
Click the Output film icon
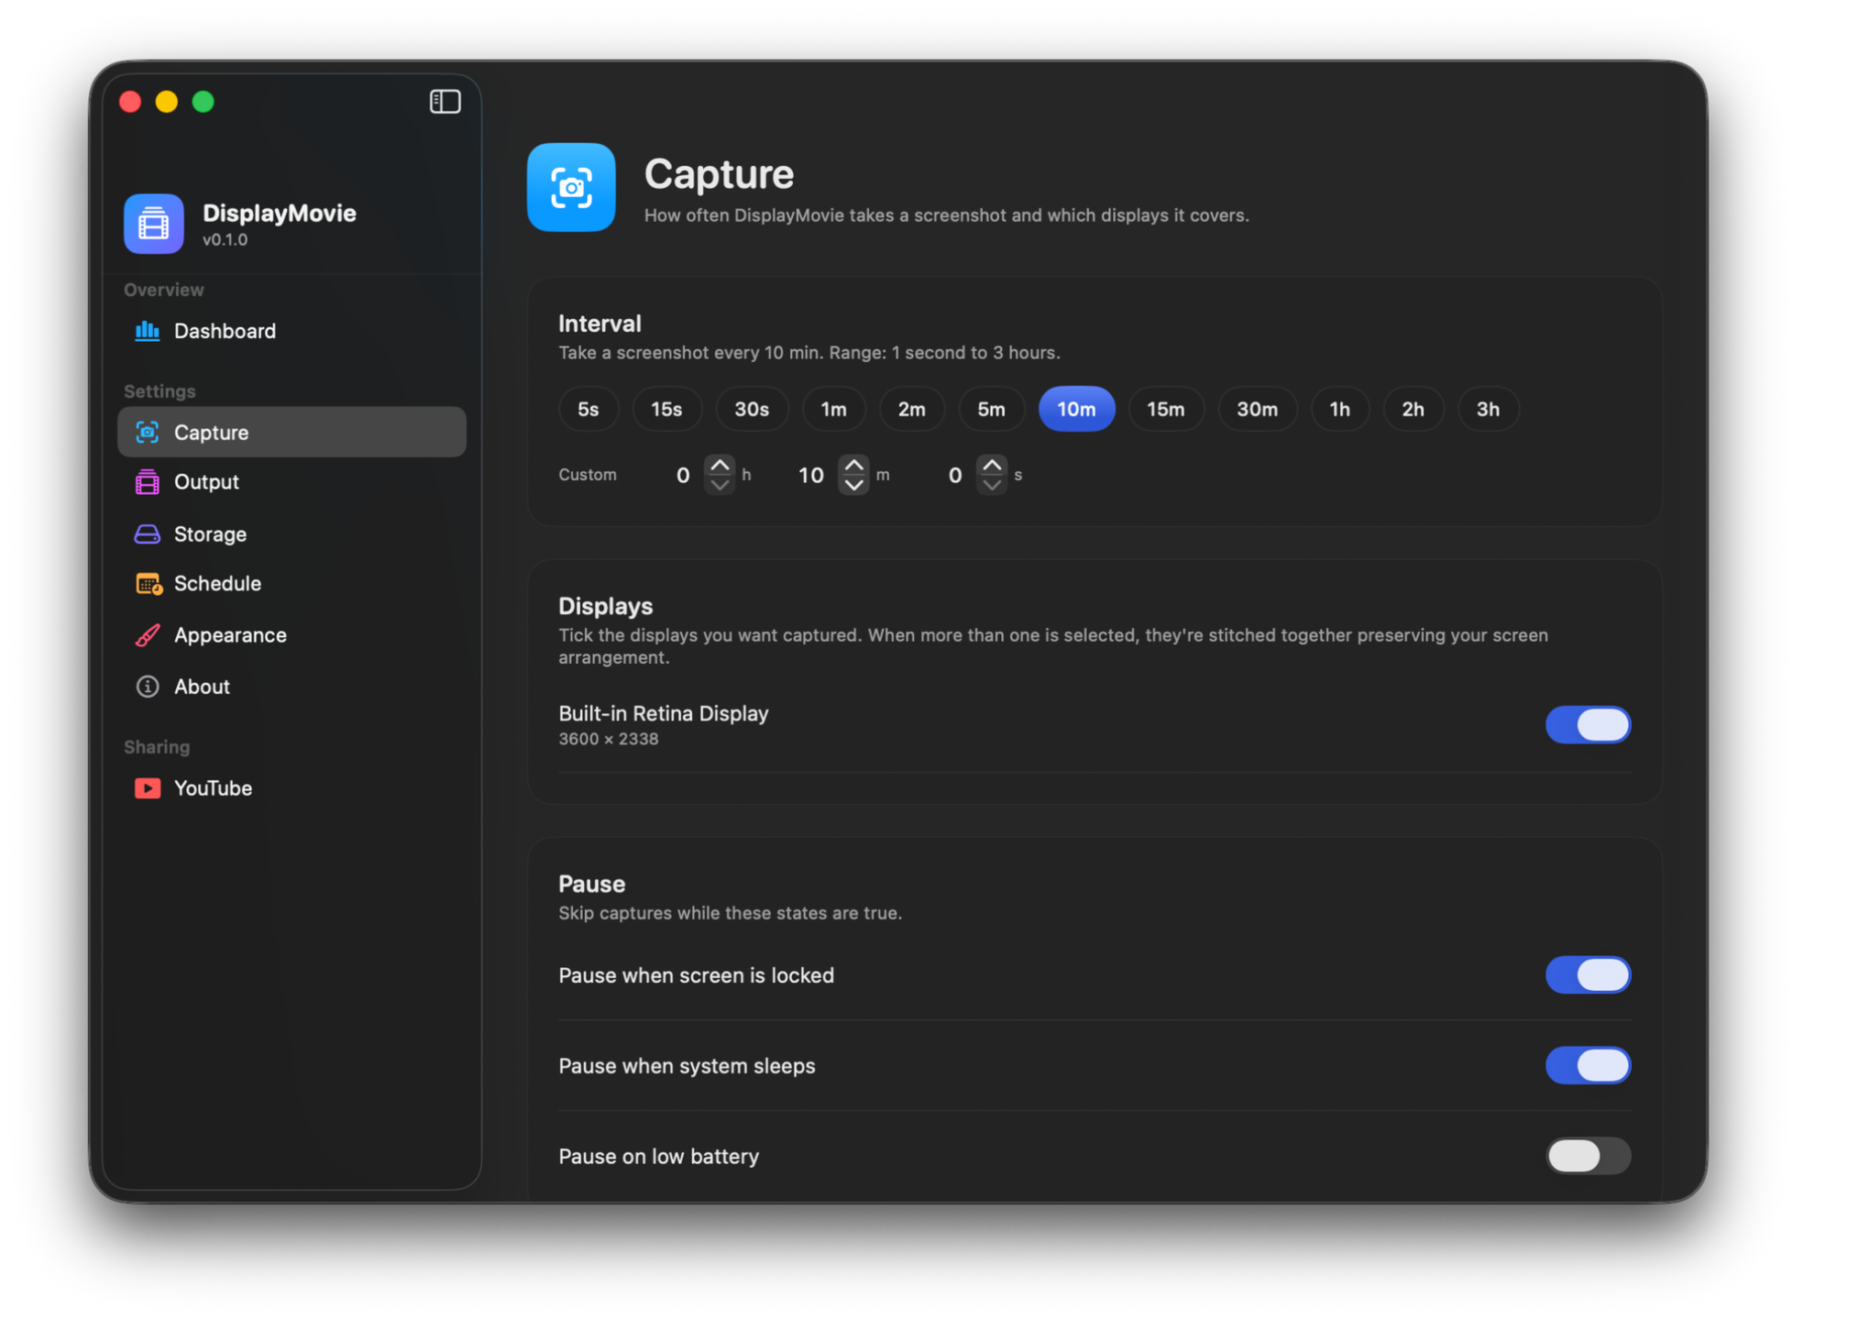[x=147, y=482]
